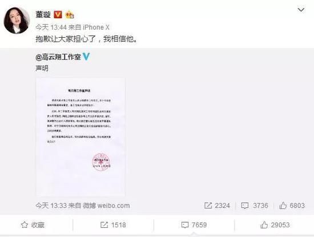Click the 收藏 star favorite button
Image resolution: width=314 pixels, height=237 pixels.
coord(33,225)
